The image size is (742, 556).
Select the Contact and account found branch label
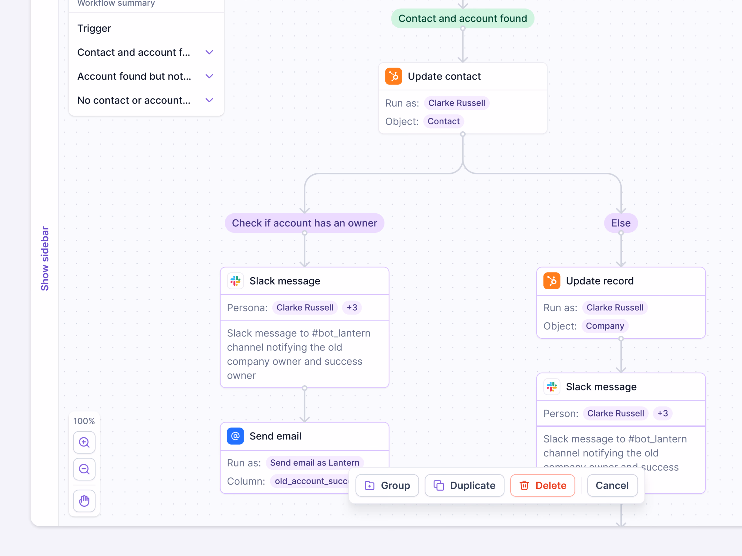click(463, 18)
